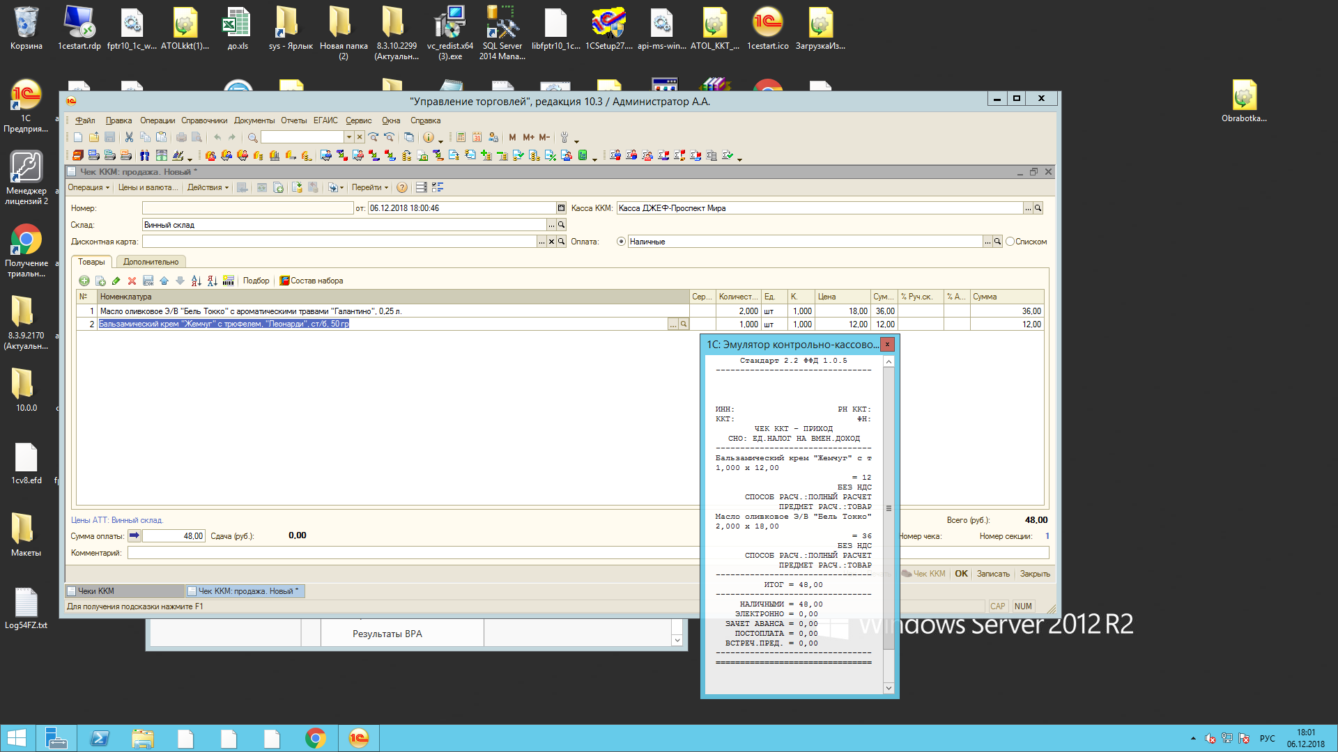Click the help question mark icon

click(x=402, y=187)
